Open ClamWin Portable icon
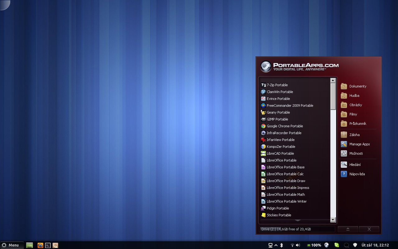The image size is (398, 249). coord(263,92)
